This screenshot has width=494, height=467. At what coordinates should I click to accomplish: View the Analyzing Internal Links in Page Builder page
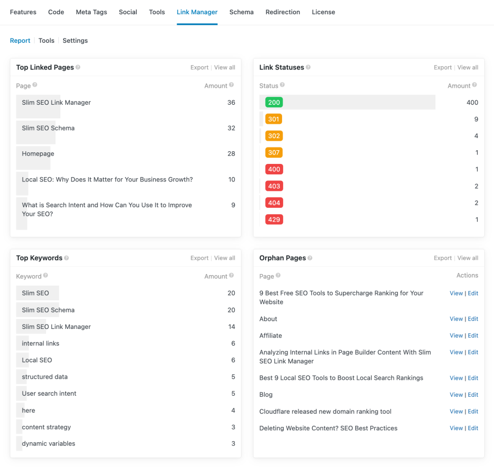456,352
